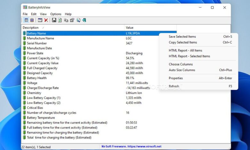This screenshot has width=250, height=150.
Task: Switch to the Battery Log view icon
Action: coord(32,20)
